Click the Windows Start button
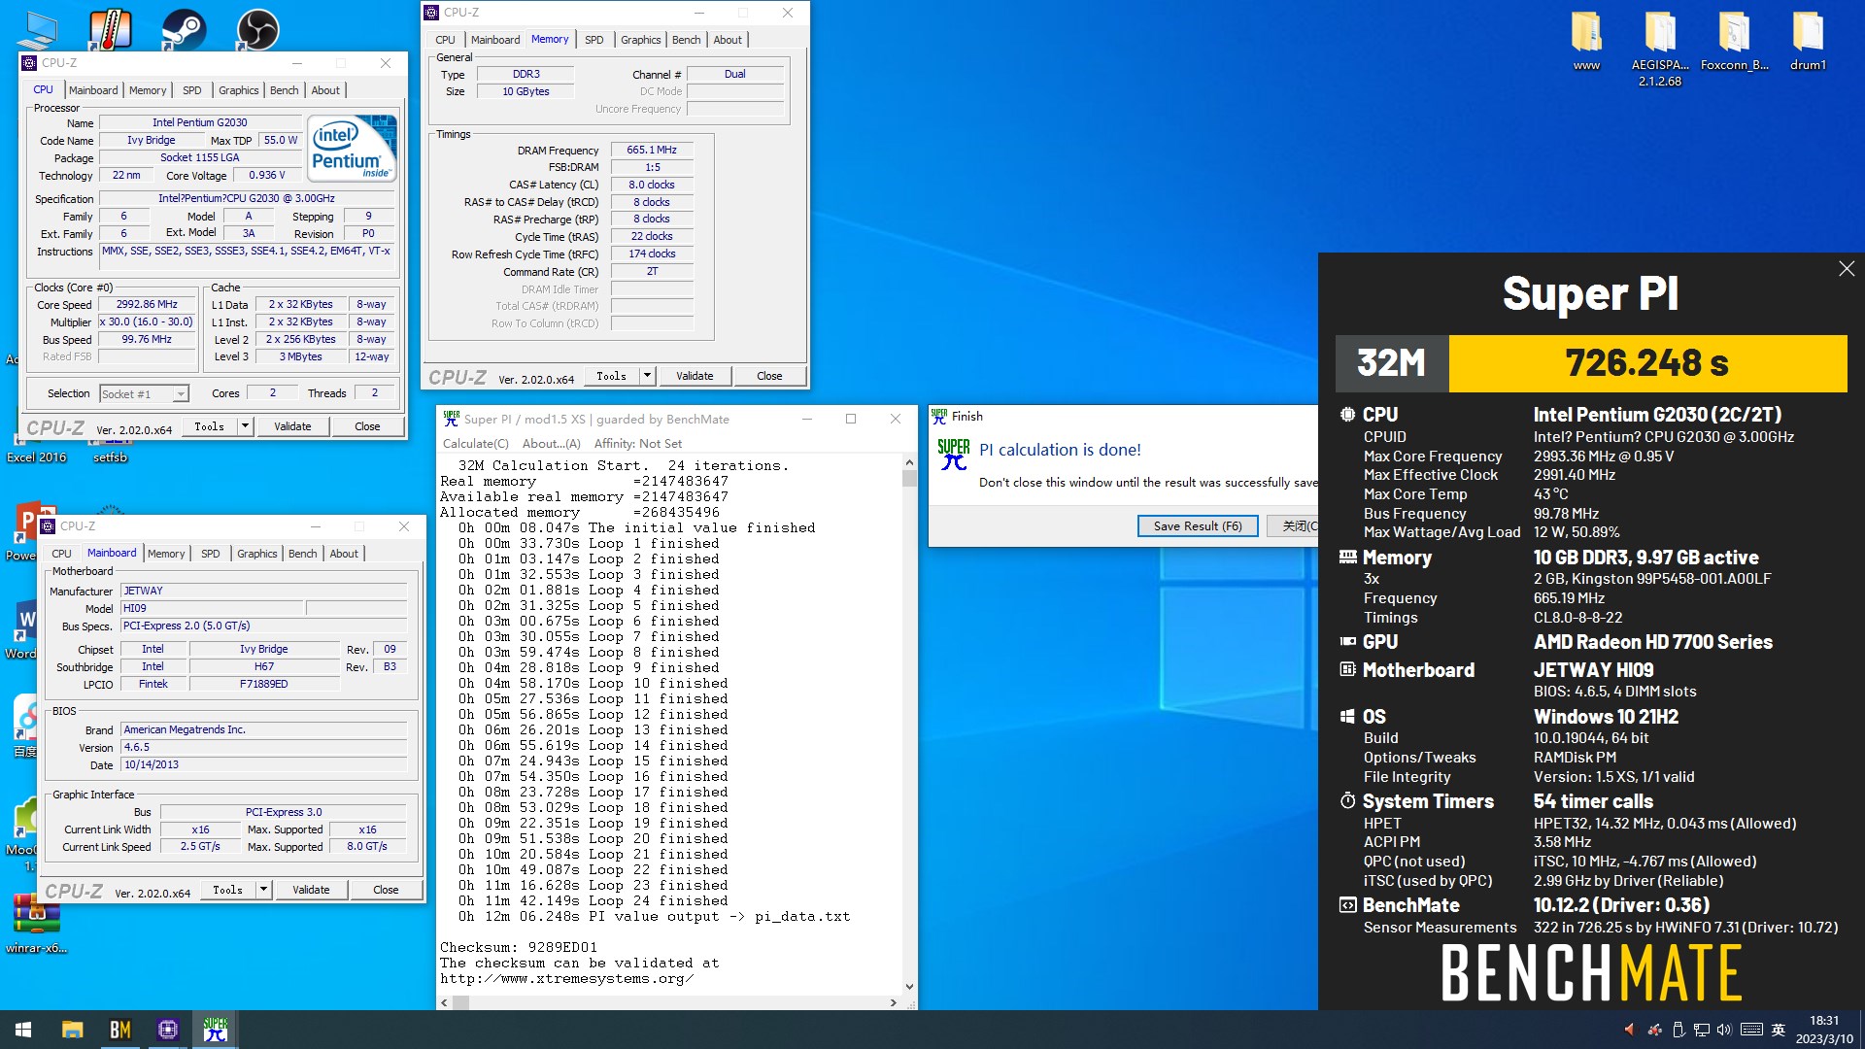This screenshot has height=1049, width=1865. [23, 1030]
